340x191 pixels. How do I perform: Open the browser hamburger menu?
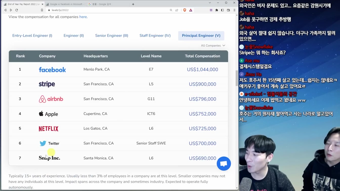pyautogui.click(x=234, y=10)
